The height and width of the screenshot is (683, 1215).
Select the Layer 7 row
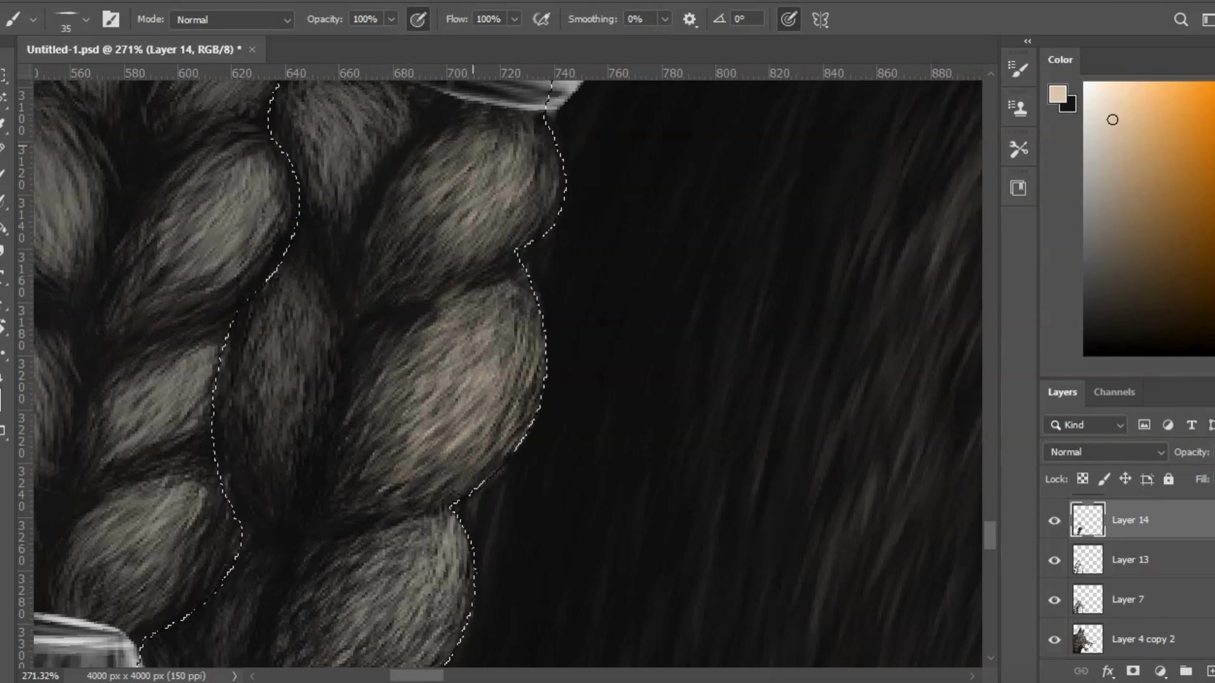pos(1128,600)
